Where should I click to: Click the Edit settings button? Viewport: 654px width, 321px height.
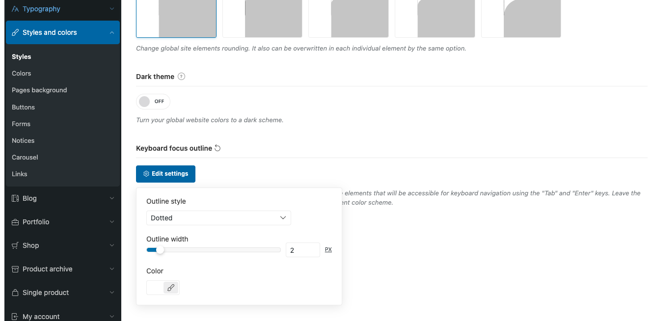pos(165,174)
